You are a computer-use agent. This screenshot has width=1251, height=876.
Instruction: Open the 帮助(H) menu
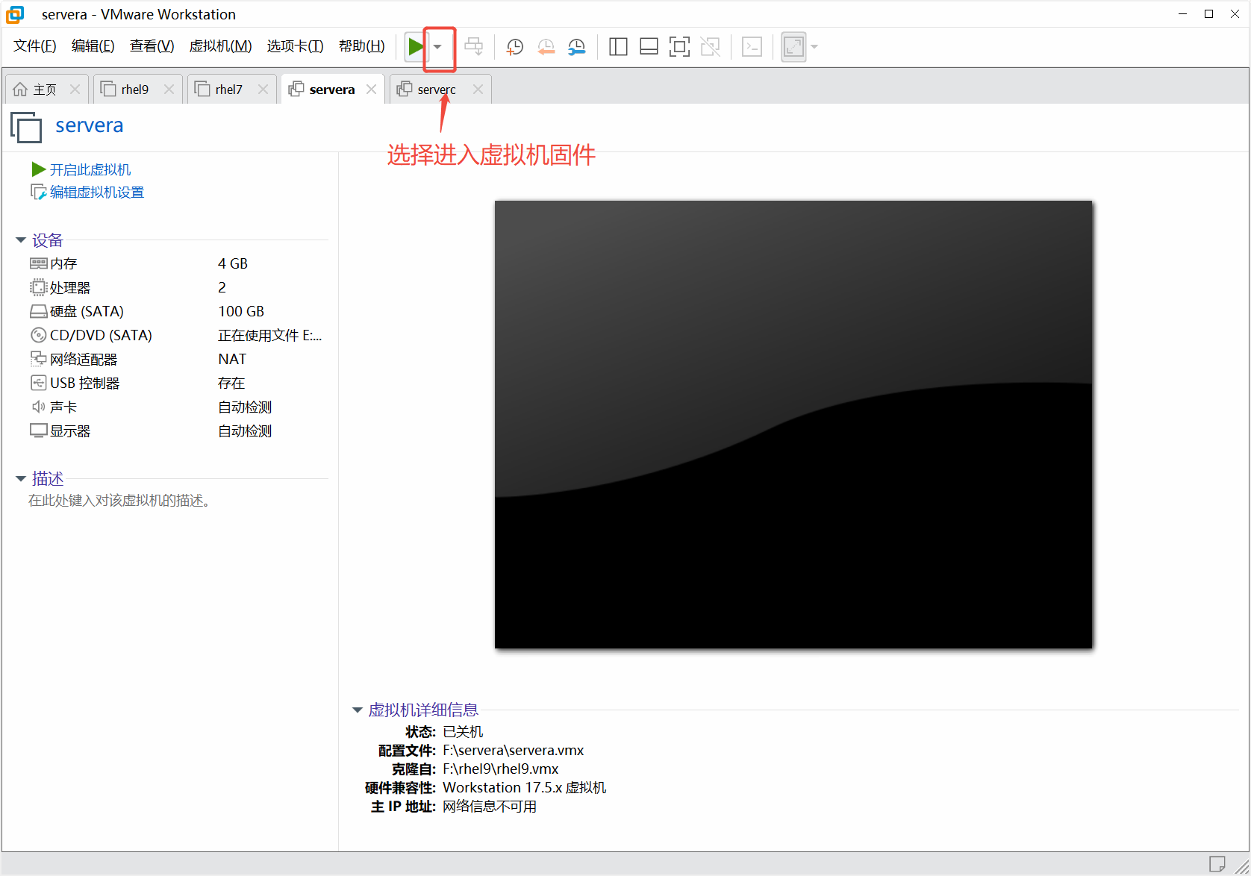pos(361,46)
